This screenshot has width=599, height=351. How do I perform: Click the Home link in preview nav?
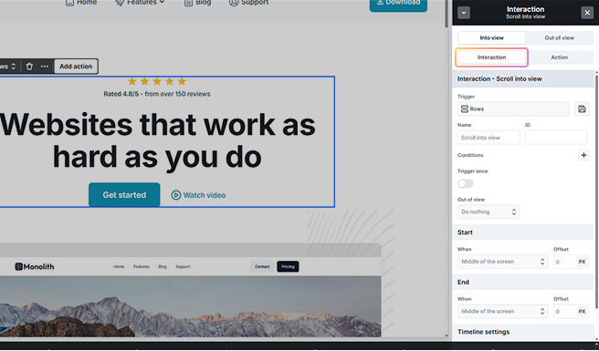[x=119, y=267]
